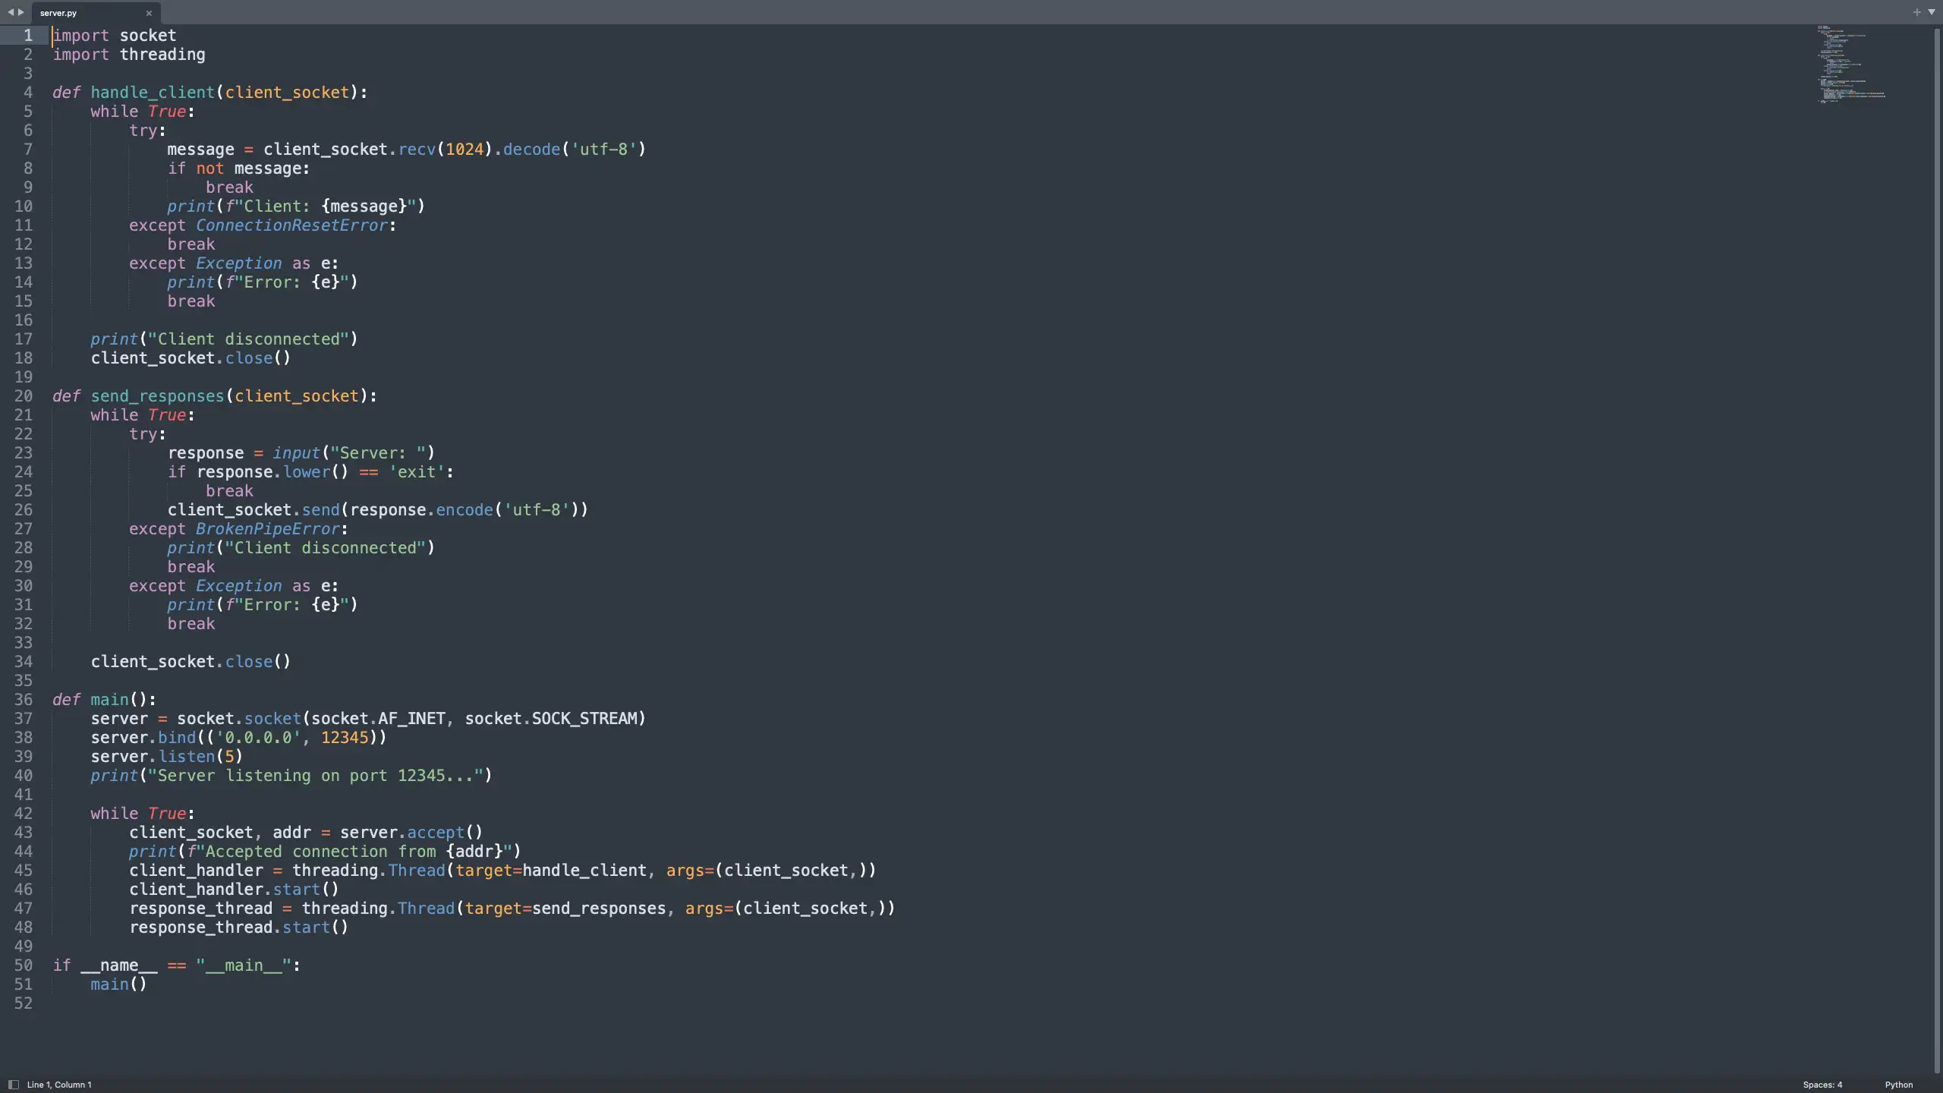
Task: Click Line 1, Column 1 status indicator
Action: coord(59,1085)
